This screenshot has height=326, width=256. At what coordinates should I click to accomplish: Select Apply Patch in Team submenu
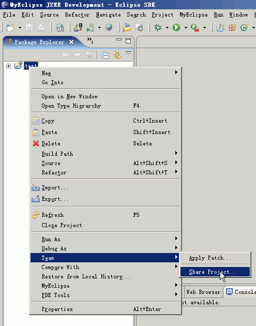[x=215, y=258]
